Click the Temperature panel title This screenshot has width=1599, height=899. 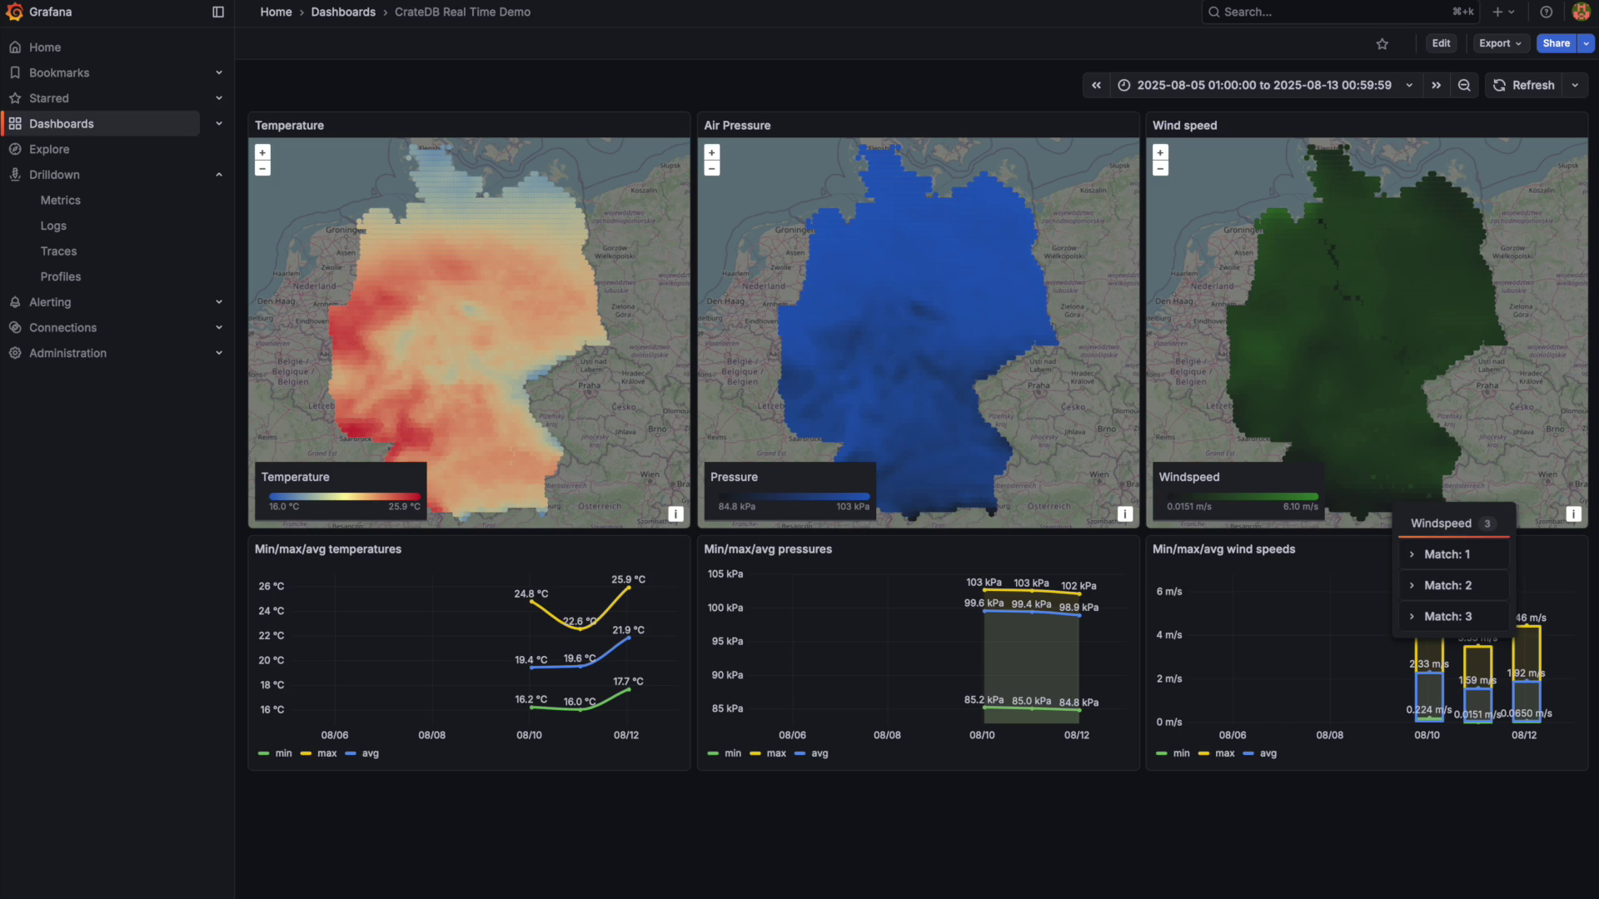tap(289, 125)
